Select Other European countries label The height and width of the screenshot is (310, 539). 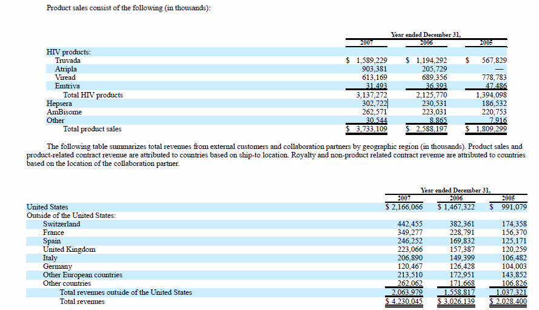[82, 275]
